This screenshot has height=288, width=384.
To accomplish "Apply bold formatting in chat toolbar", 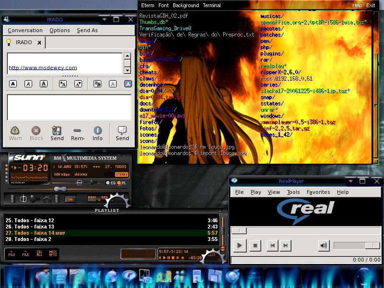I will pyautogui.click(x=13, y=84).
